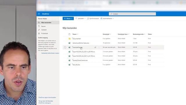Screen dimensions: 186x105
Task: Click the share icon on ExampleFile.xlsx row
Action: pos(95,47)
